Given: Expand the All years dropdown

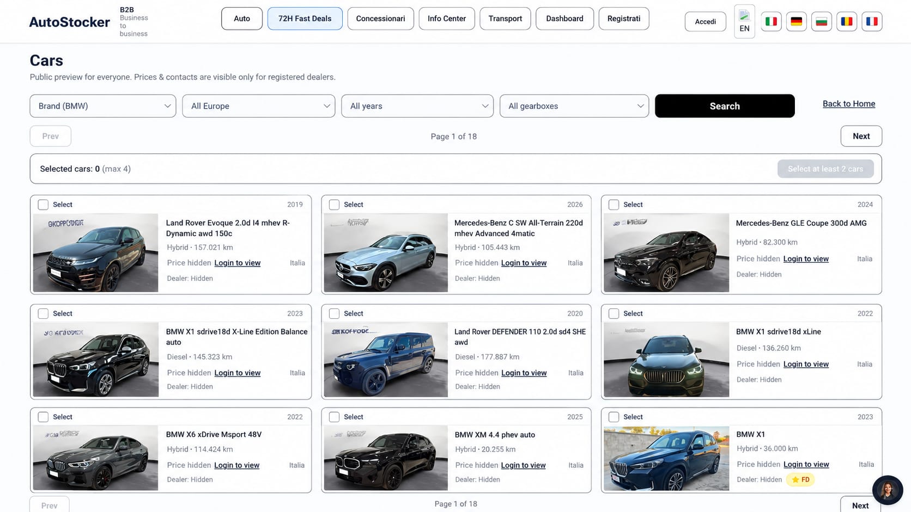Looking at the screenshot, I should click(x=417, y=106).
